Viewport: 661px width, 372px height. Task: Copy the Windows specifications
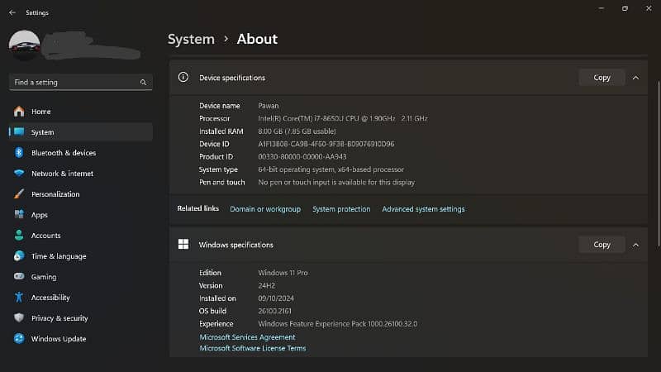[x=602, y=245]
